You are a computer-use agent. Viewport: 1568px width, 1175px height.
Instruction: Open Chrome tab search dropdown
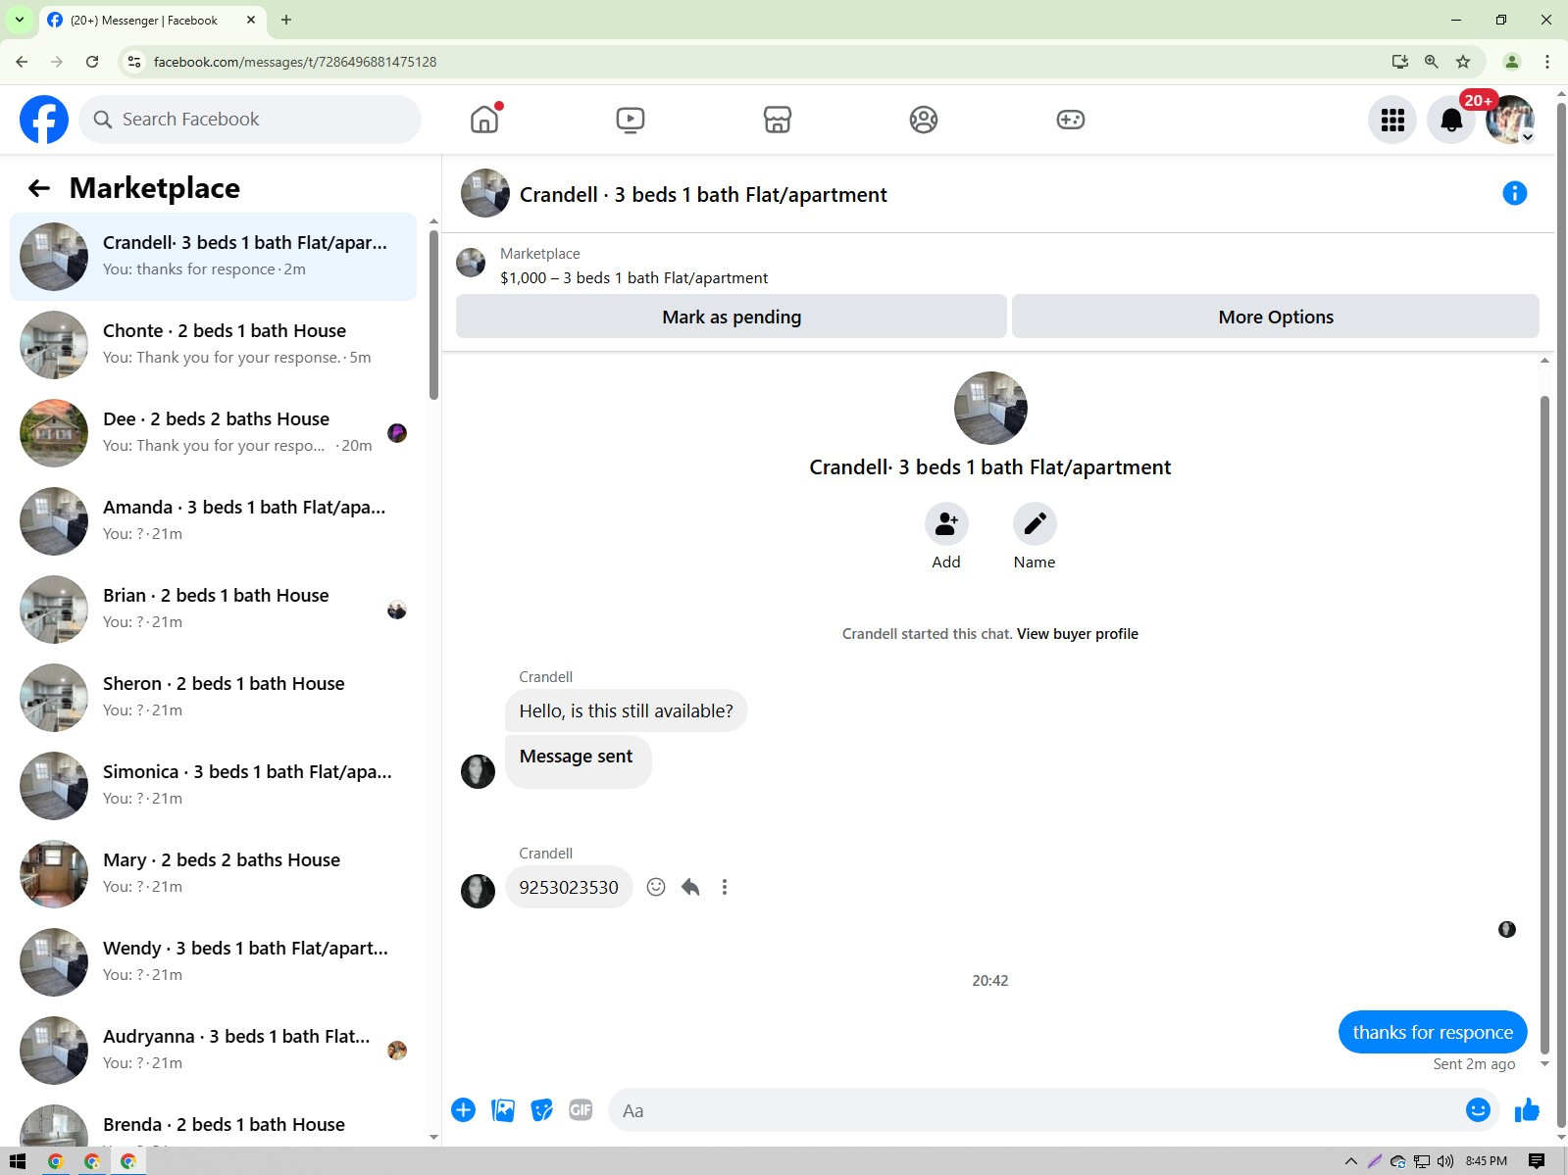coord(20,20)
